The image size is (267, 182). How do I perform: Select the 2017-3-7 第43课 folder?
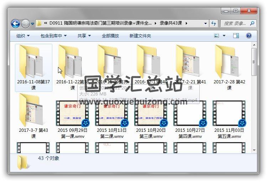33,116
